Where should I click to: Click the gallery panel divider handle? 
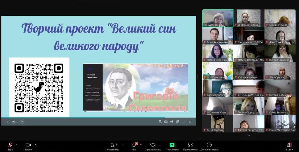pos(197,76)
